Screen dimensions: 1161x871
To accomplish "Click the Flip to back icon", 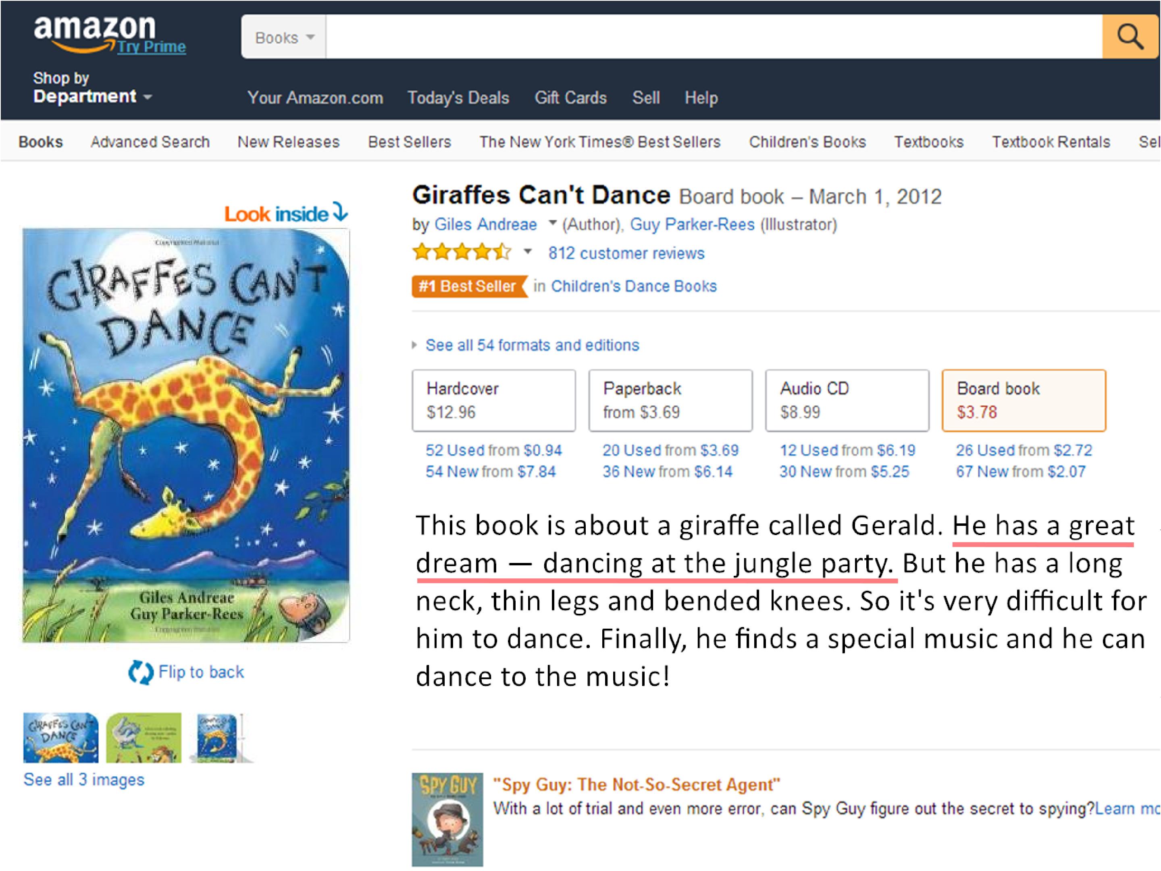I will 140,672.
